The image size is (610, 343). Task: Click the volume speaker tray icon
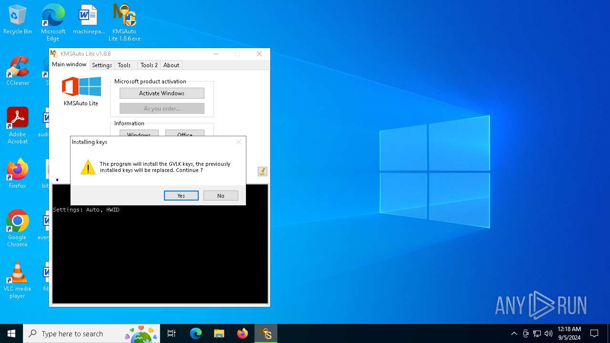coord(549,333)
